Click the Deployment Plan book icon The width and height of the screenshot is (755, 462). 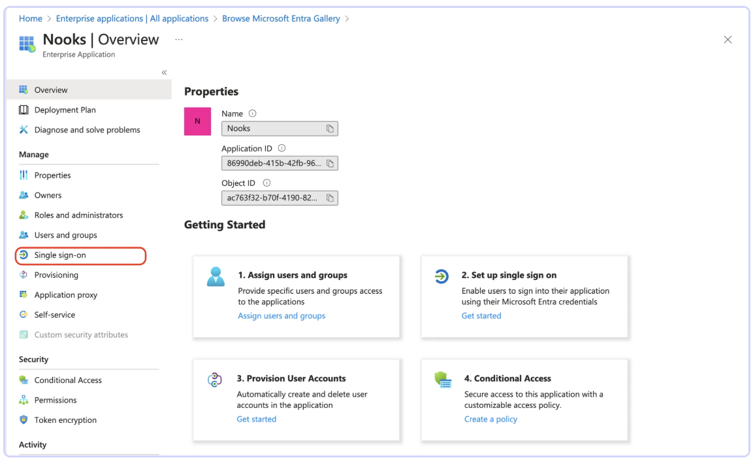pyautogui.click(x=23, y=110)
